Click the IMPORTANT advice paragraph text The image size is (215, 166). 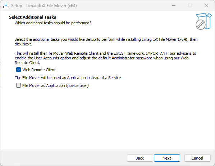tap(105, 58)
